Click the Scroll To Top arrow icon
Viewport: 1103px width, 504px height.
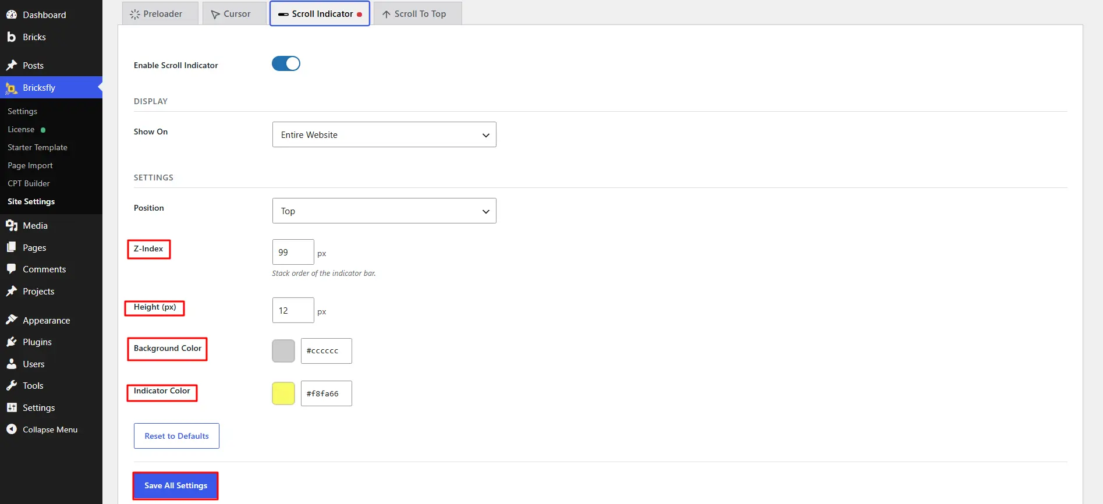point(386,14)
